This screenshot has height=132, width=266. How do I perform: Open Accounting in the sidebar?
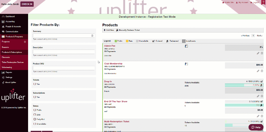point(10,22)
